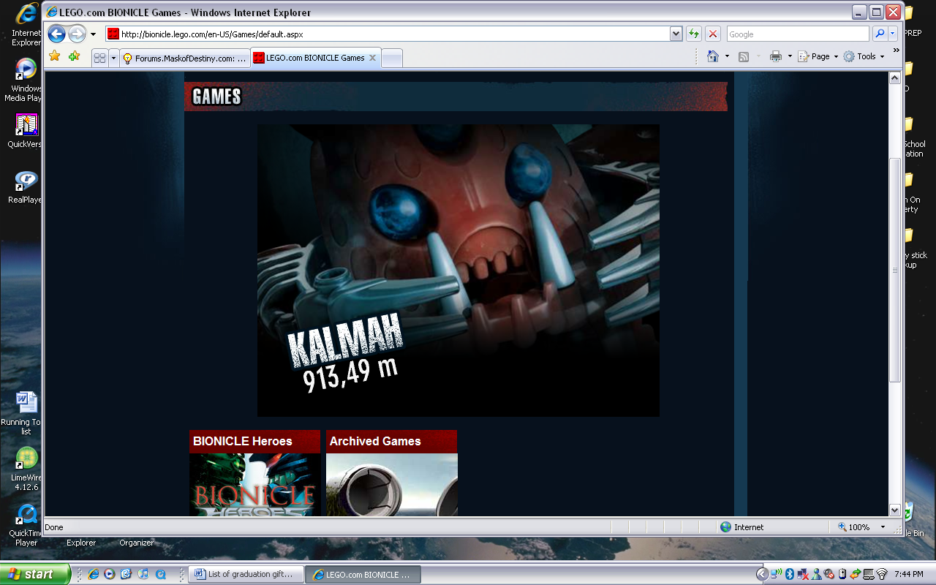
Task: Click the 7:44 PM system clock
Action: (907, 575)
